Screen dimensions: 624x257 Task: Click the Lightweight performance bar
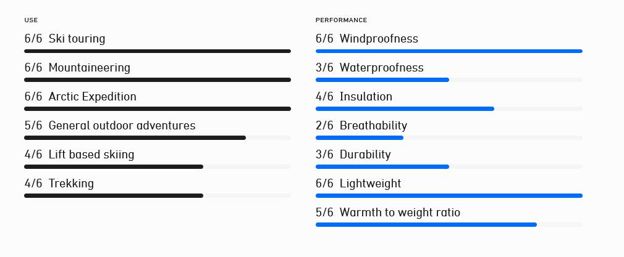pos(449,196)
